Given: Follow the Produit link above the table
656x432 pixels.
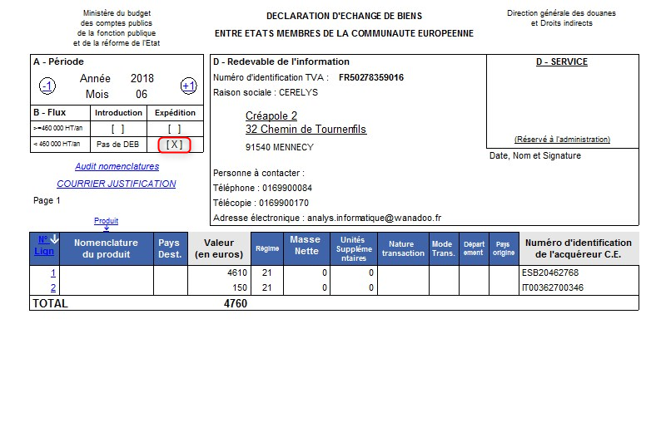Looking at the screenshot, I should pyautogui.click(x=106, y=221).
